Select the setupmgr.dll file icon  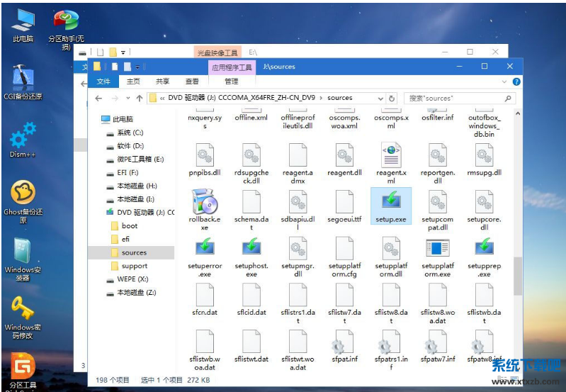point(298,248)
